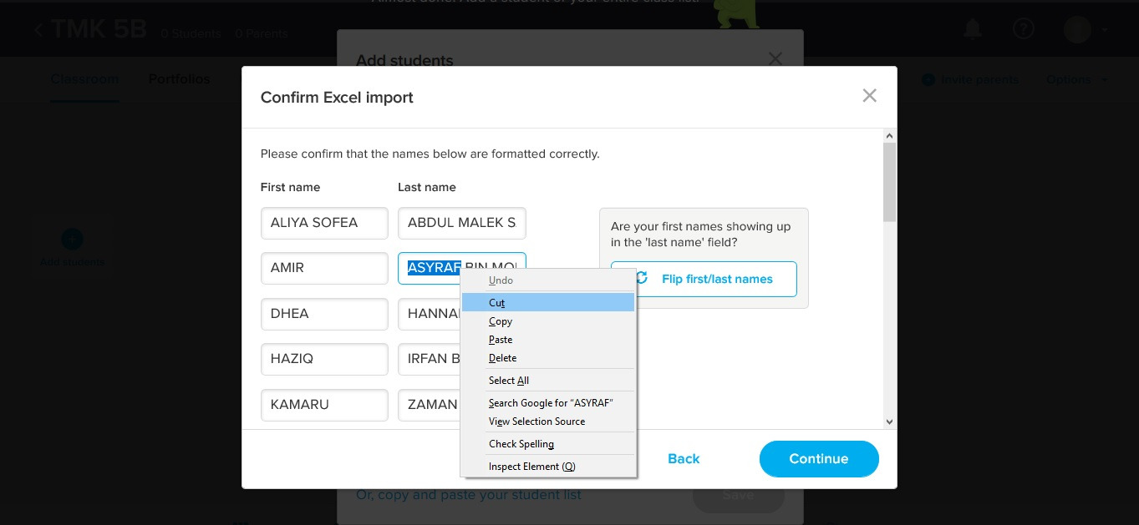
Task: Open the help question mark icon
Action: point(1023,29)
